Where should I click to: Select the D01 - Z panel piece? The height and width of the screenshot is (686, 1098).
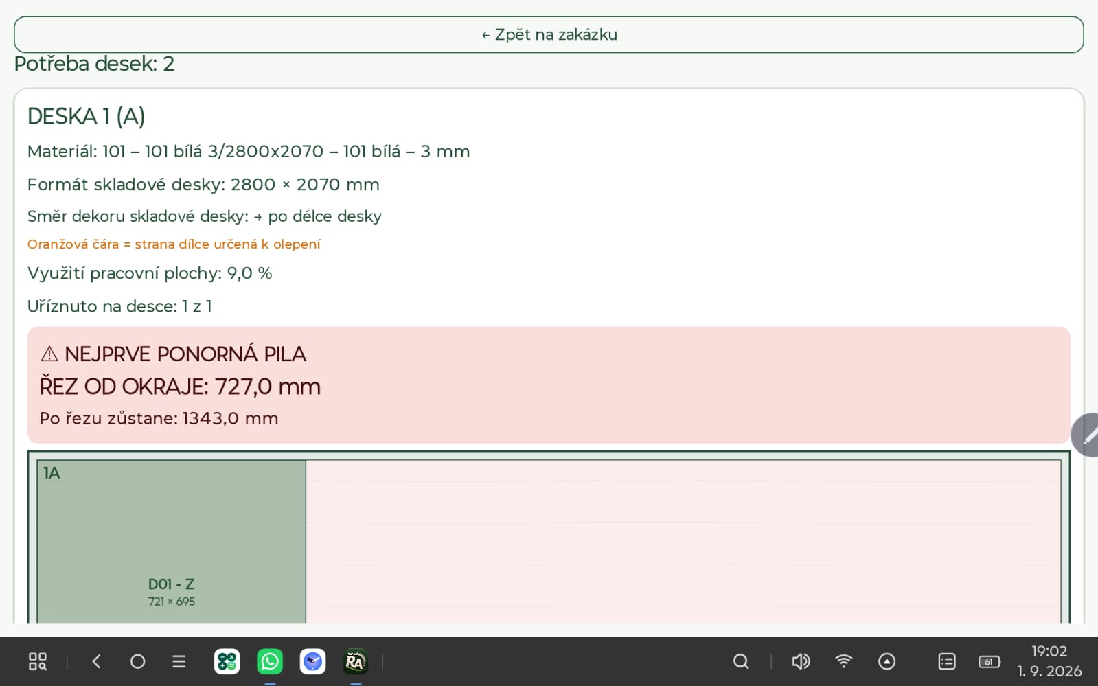click(171, 541)
